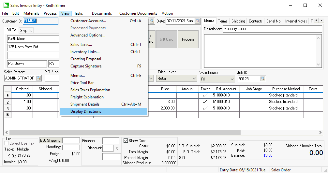Switch to the Ship To tab
328x173 pixels.
(x=26, y=31)
